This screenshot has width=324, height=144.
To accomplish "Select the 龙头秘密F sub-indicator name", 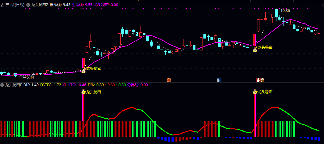I will (x=13, y=85).
